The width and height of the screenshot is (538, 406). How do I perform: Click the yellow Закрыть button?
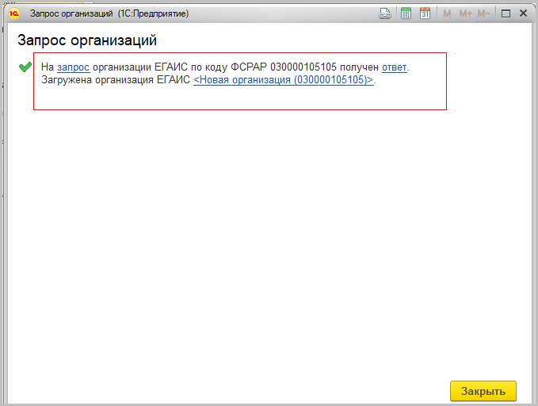[x=483, y=391]
